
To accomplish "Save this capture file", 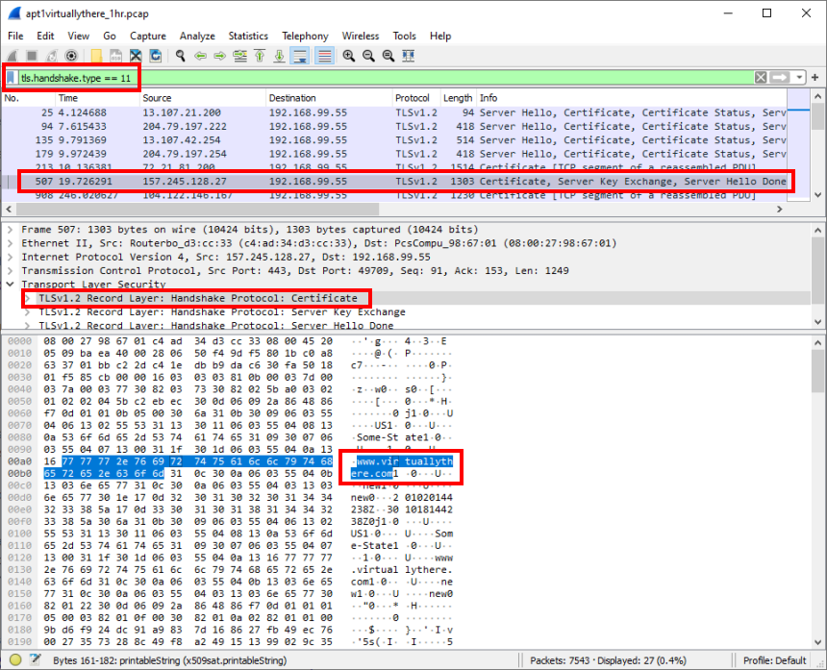I will (116, 56).
